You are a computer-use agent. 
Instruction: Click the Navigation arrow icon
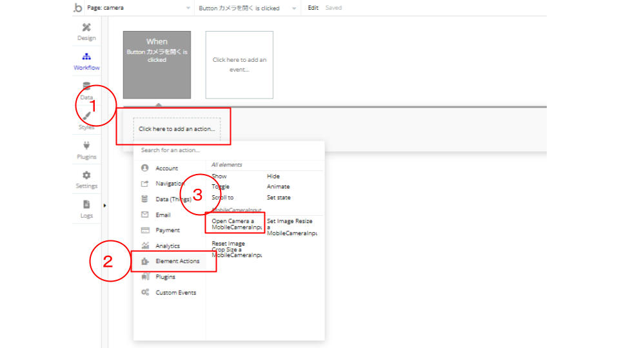pos(145,184)
